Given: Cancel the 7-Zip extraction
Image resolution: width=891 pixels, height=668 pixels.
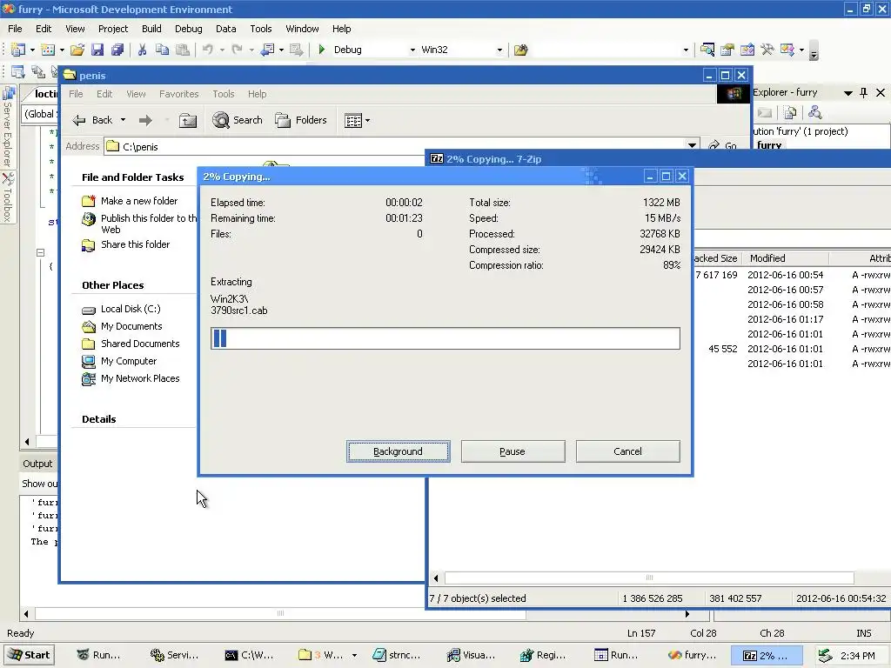Looking at the screenshot, I should (x=627, y=451).
